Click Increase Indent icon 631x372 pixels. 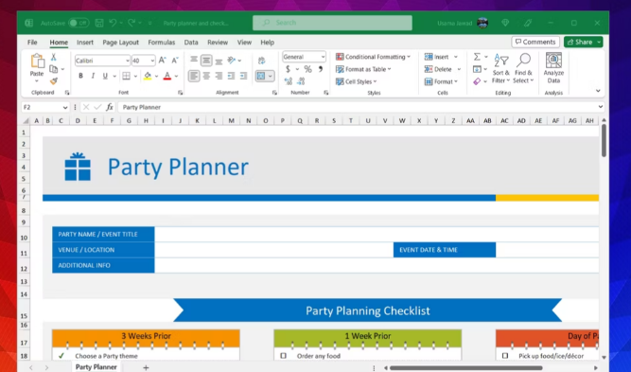[x=244, y=76]
